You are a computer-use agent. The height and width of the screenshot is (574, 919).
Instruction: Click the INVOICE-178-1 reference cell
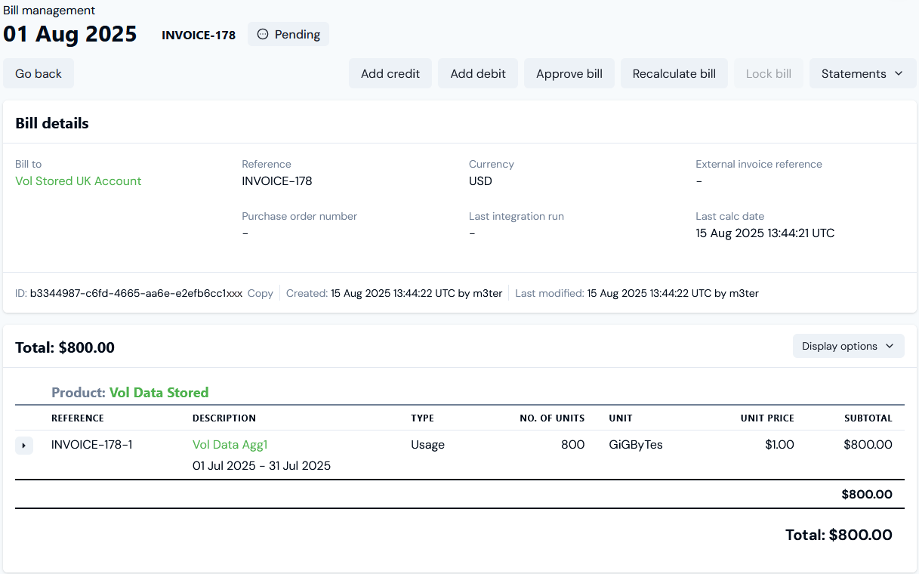(92, 445)
